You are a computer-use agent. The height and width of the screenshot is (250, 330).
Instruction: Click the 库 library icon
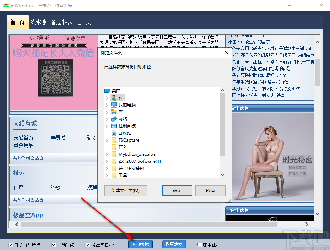[x=114, y=112]
